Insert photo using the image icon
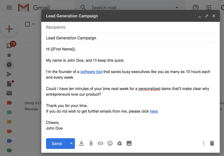The width and height of the screenshot is (224, 156). point(129,143)
